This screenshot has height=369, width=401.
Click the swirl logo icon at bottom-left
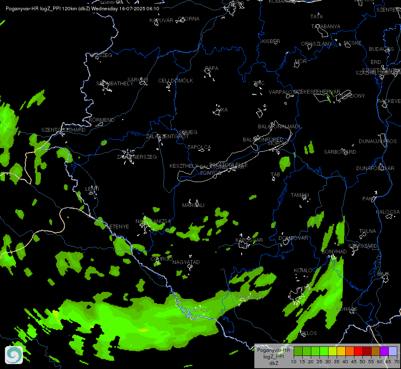(x=14, y=355)
